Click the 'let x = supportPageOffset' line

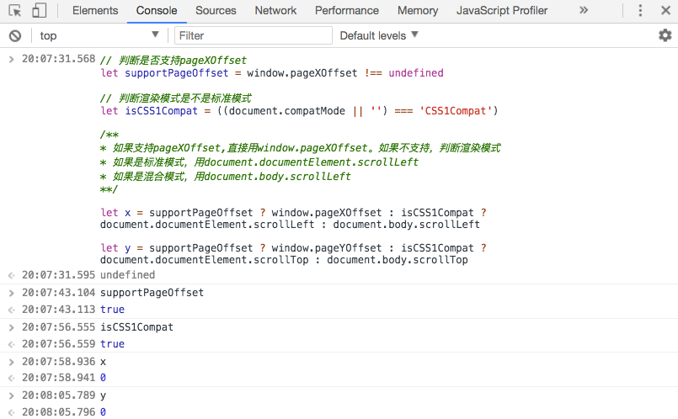coord(294,213)
